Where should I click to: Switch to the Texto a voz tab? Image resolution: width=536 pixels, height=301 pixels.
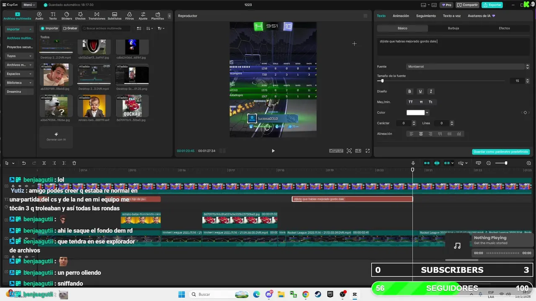pos(452,16)
